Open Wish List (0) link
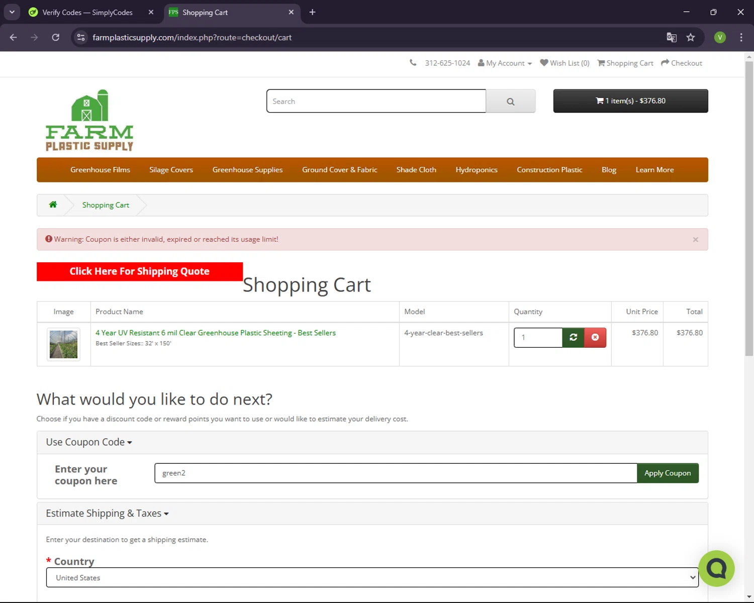The width and height of the screenshot is (754, 603). [564, 63]
